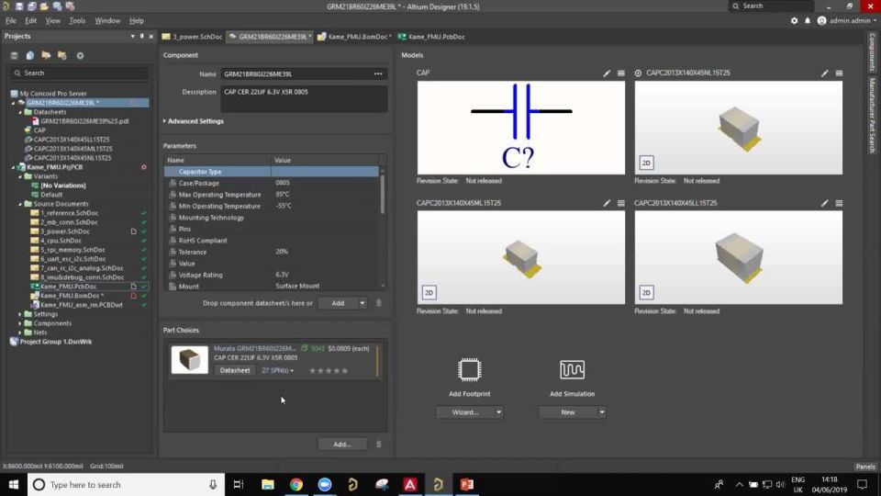This screenshot has height=496, width=881.
Task: Open the File menu
Action: tap(11, 21)
